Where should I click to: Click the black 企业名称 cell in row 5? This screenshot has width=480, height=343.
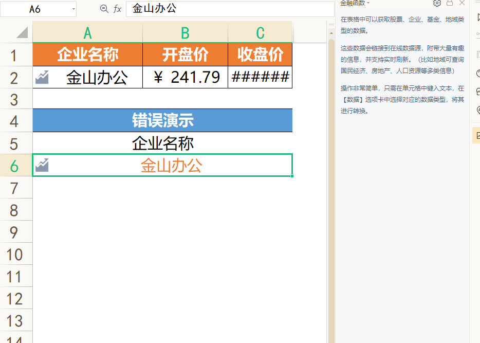(x=162, y=143)
